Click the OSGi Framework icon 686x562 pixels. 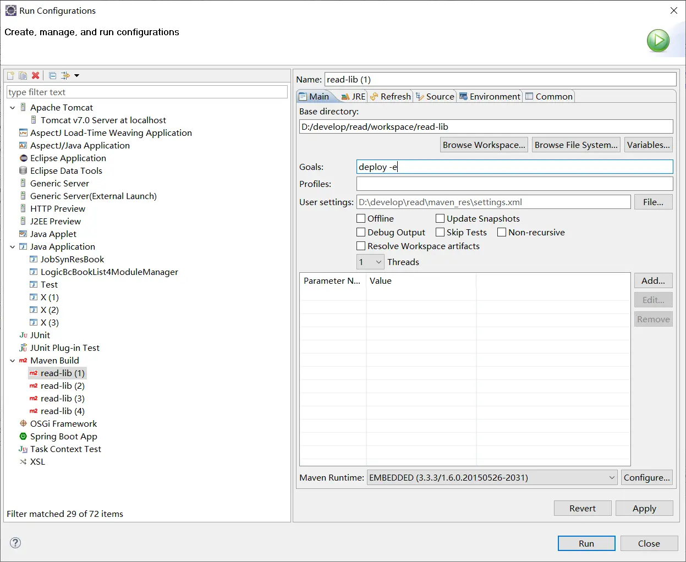tap(23, 423)
